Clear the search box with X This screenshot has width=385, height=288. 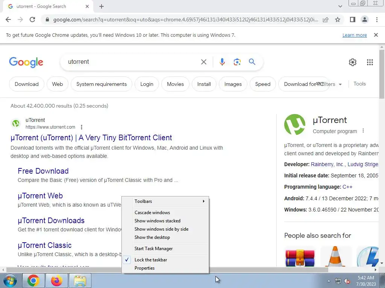203,62
